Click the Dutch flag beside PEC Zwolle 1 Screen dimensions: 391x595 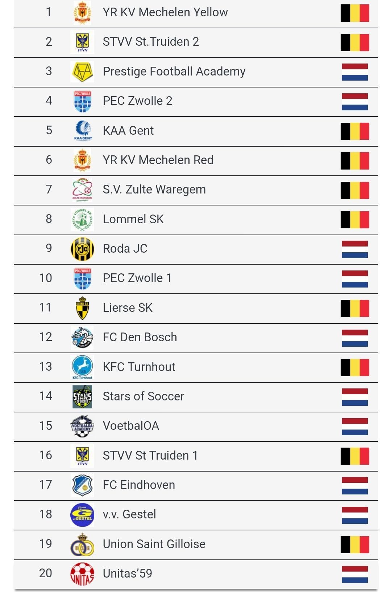tap(355, 278)
